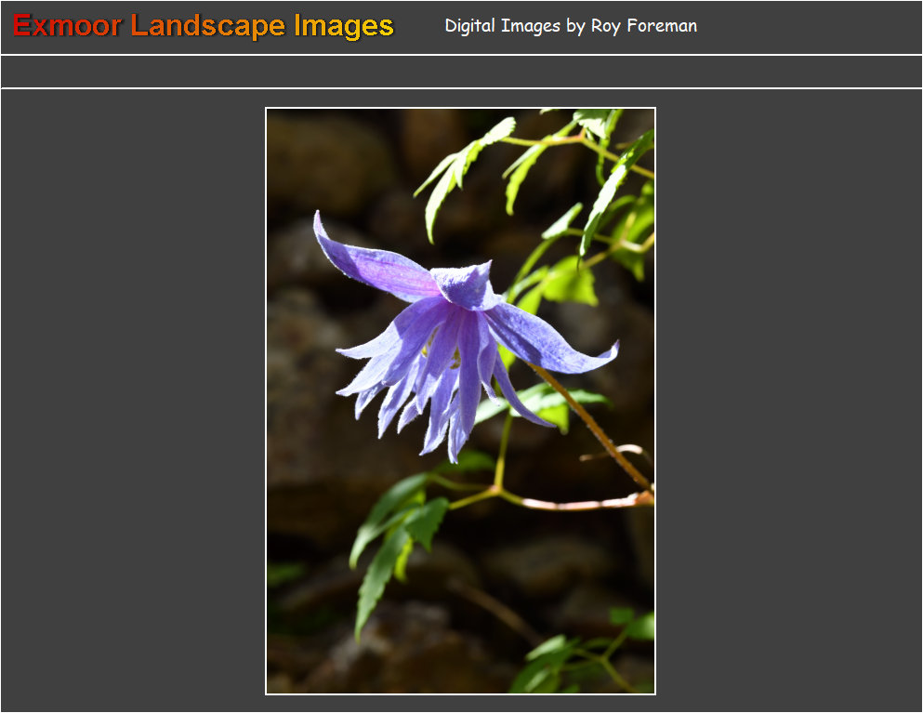
Task: Click the grey page background right of photo
Action: (790, 400)
